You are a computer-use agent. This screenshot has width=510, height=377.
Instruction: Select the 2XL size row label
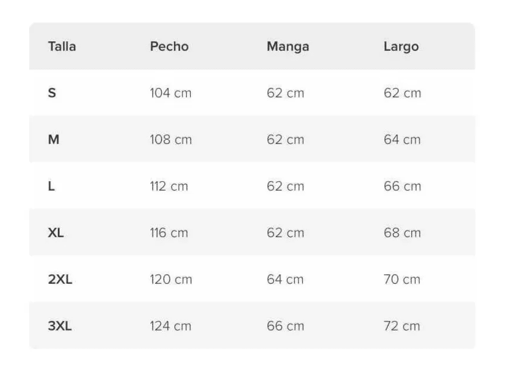pyautogui.click(x=60, y=280)
